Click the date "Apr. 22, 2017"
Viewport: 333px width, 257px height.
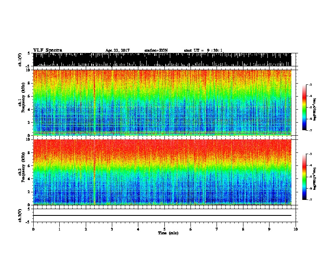click(117, 50)
